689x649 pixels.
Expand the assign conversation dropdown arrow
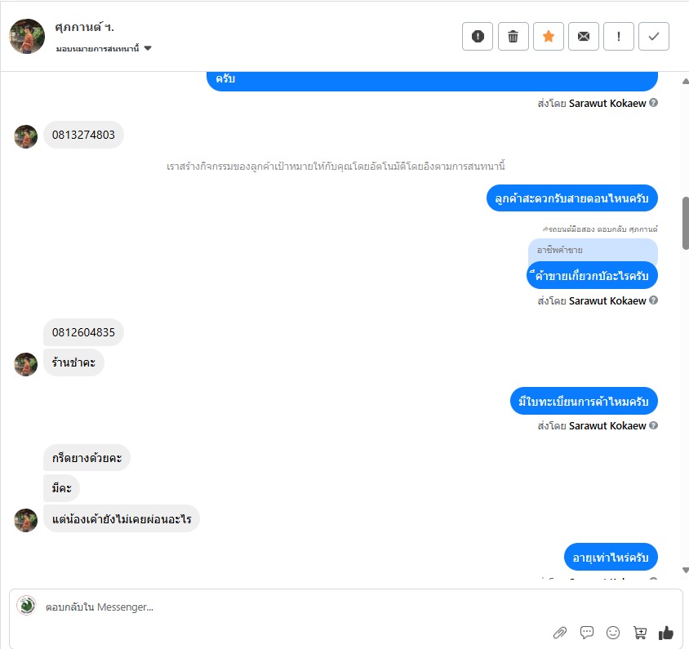(148, 48)
